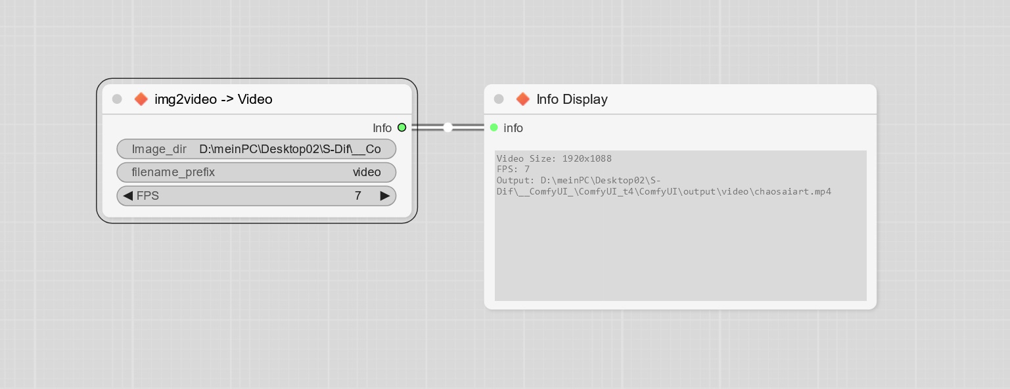
Task: Click the info input label on Info Display
Action: (x=513, y=128)
